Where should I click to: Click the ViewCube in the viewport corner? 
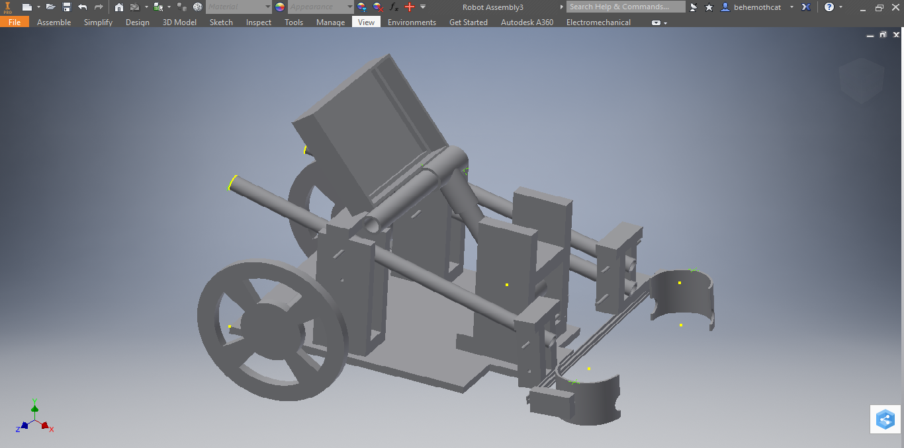pos(861,81)
